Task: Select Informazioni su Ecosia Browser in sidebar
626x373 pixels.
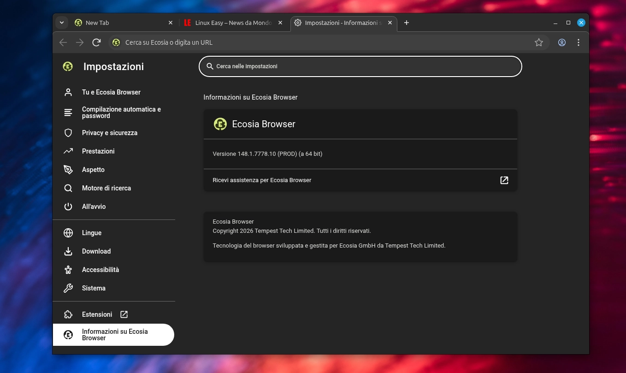Action: pos(113,335)
